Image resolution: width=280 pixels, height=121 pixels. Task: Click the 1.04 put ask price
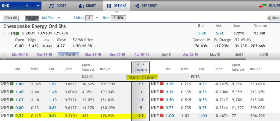203,116
